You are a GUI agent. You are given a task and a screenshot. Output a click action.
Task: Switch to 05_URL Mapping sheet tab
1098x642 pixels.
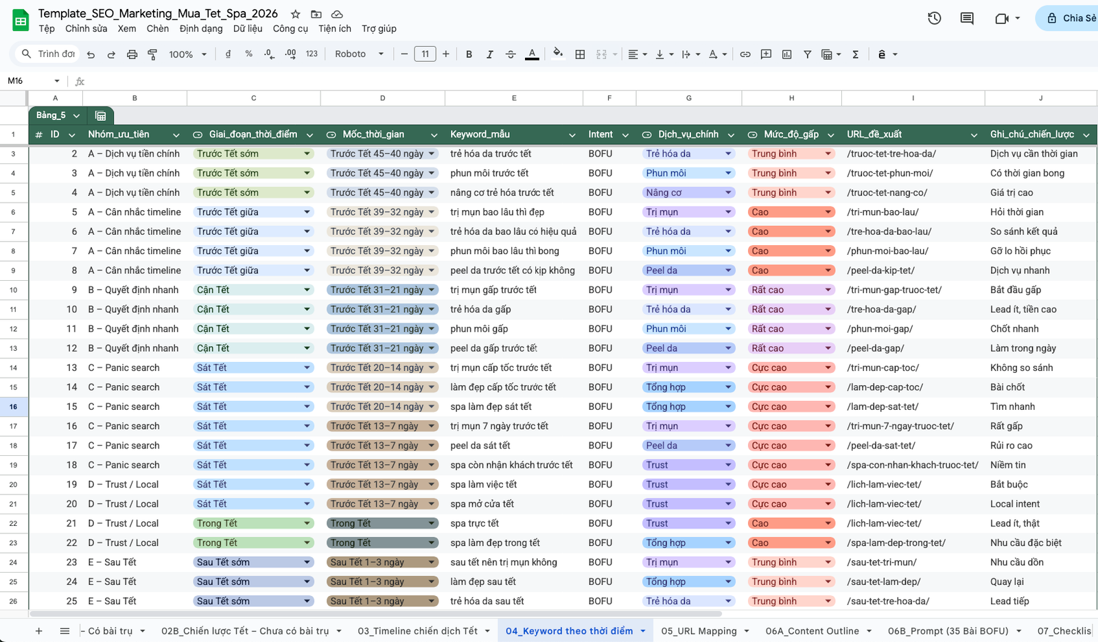699,631
